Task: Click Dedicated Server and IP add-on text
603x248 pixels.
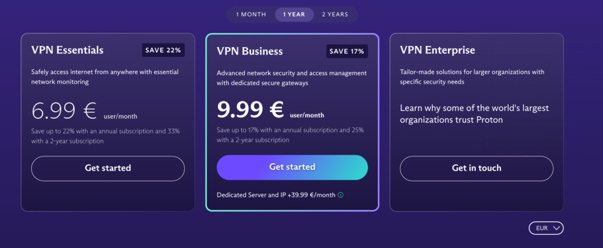Action: click(x=276, y=195)
